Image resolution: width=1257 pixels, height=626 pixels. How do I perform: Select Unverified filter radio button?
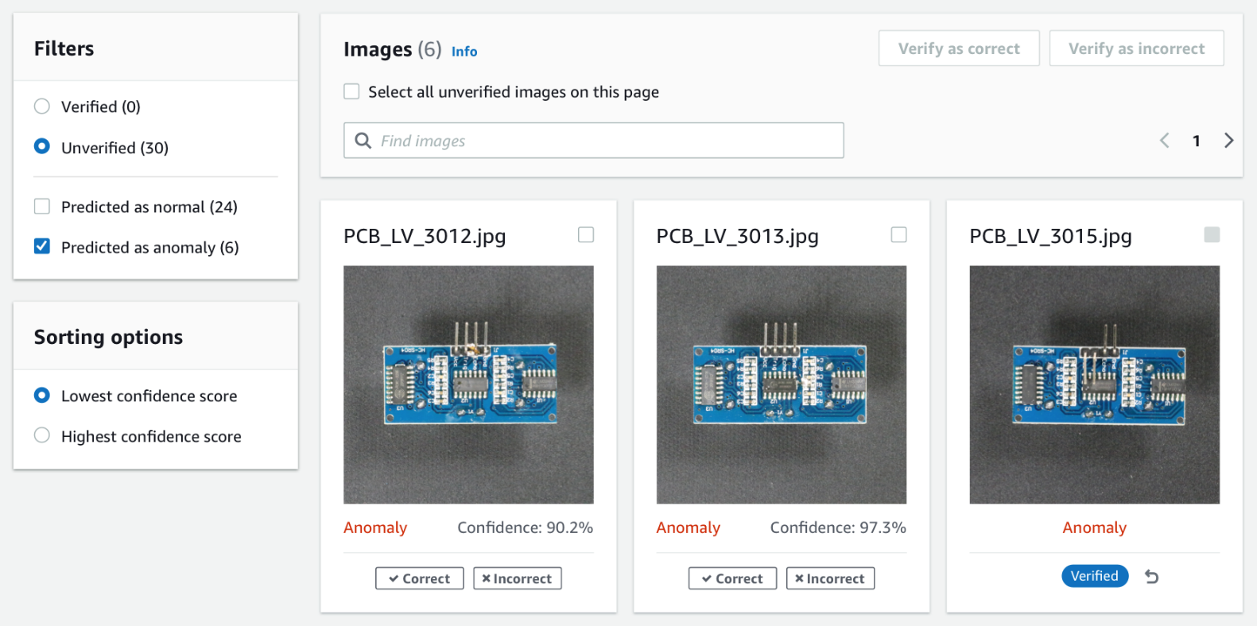(42, 147)
